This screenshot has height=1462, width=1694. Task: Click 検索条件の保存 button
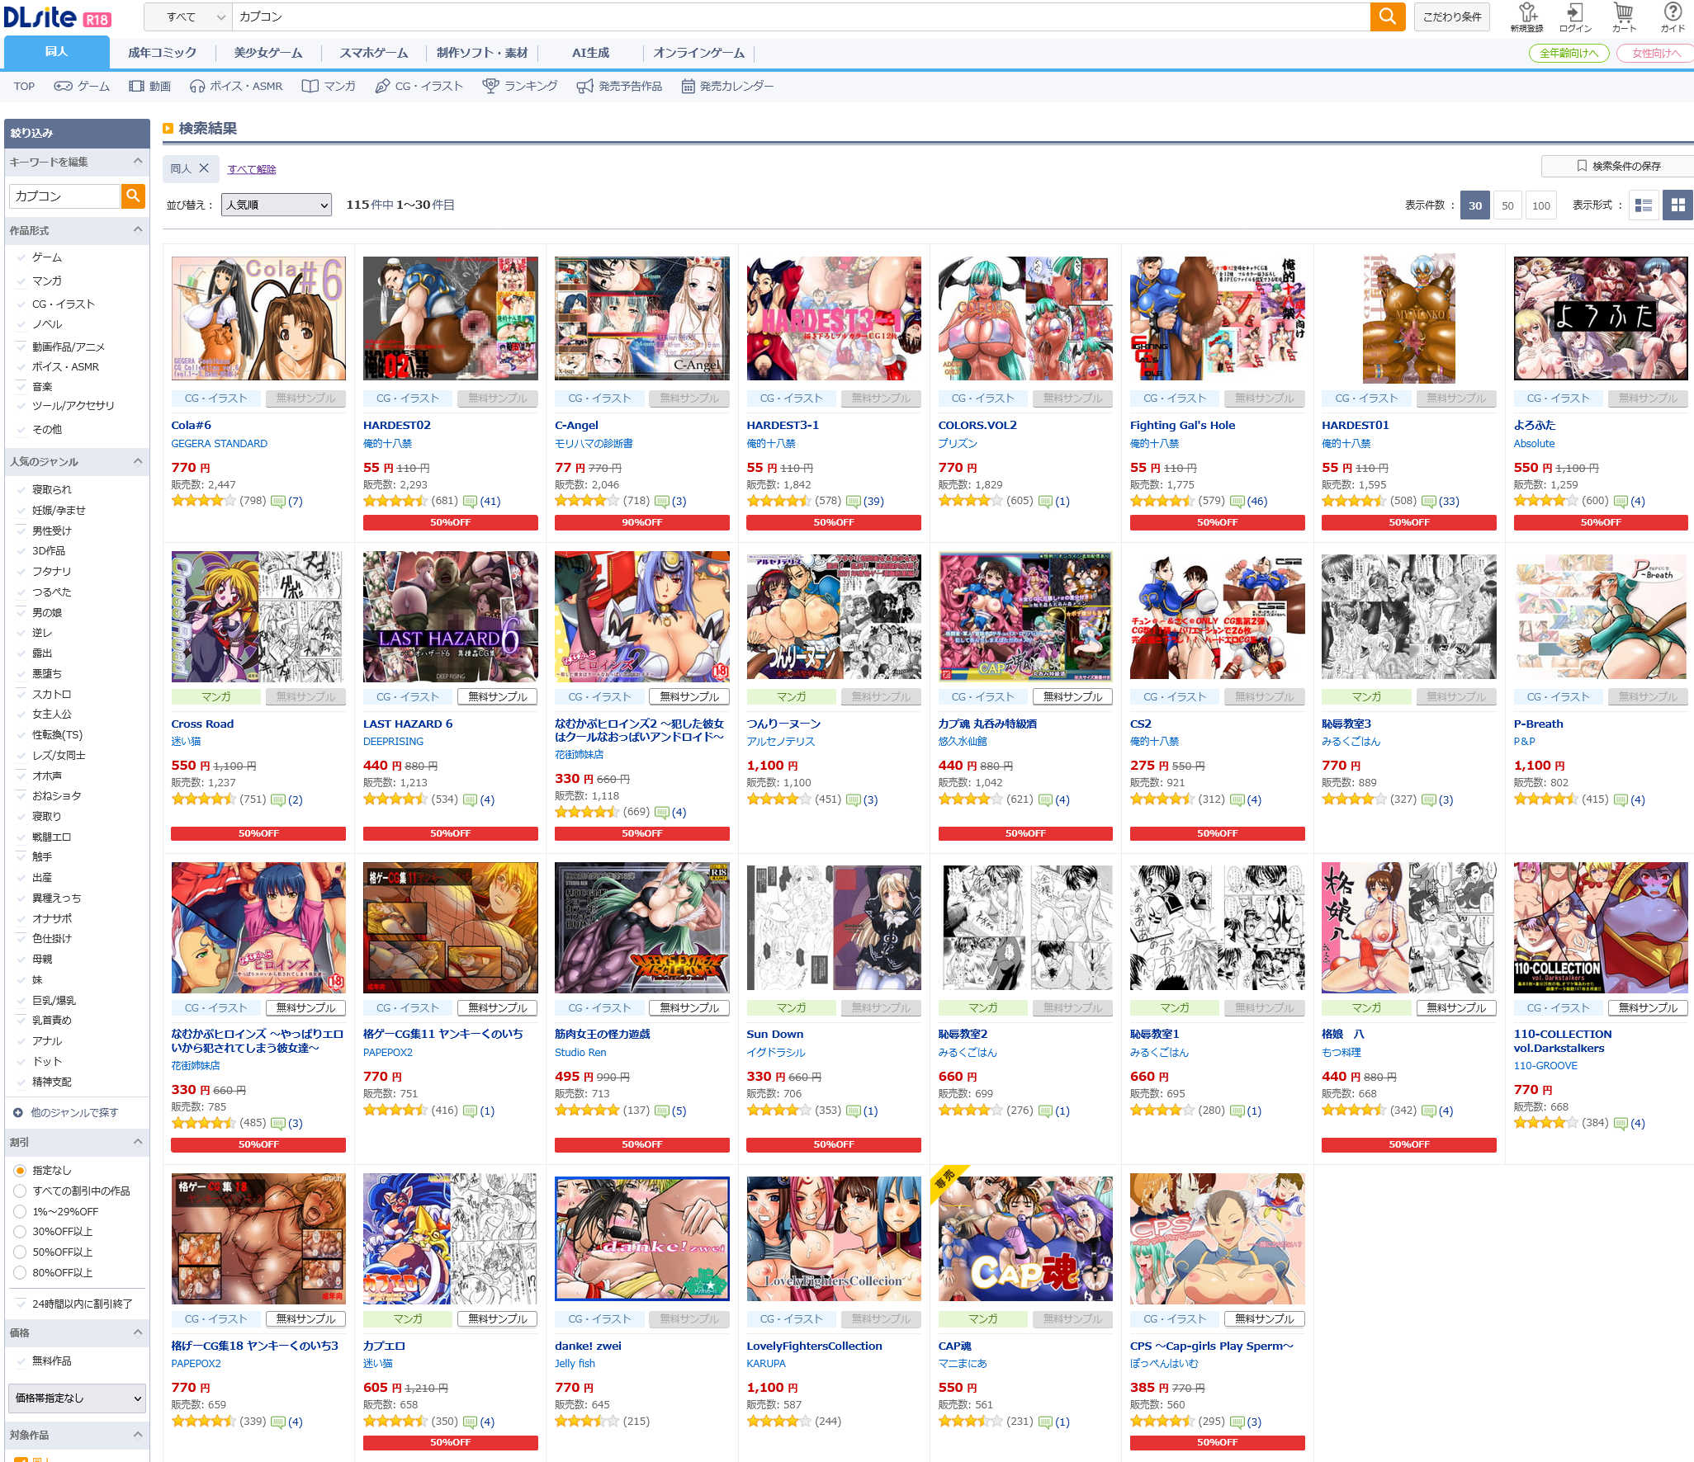click(x=1616, y=166)
